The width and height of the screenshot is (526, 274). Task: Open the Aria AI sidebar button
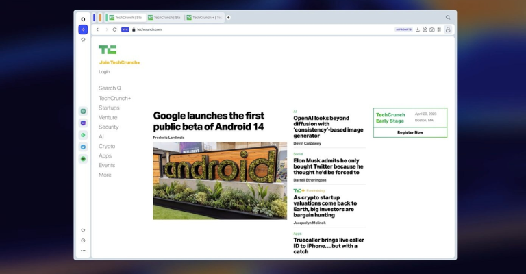(x=83, y=29)
